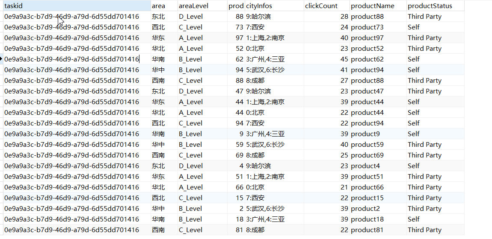Select the productName column header
Screen dimensions: 492x239
click(378, 6)
